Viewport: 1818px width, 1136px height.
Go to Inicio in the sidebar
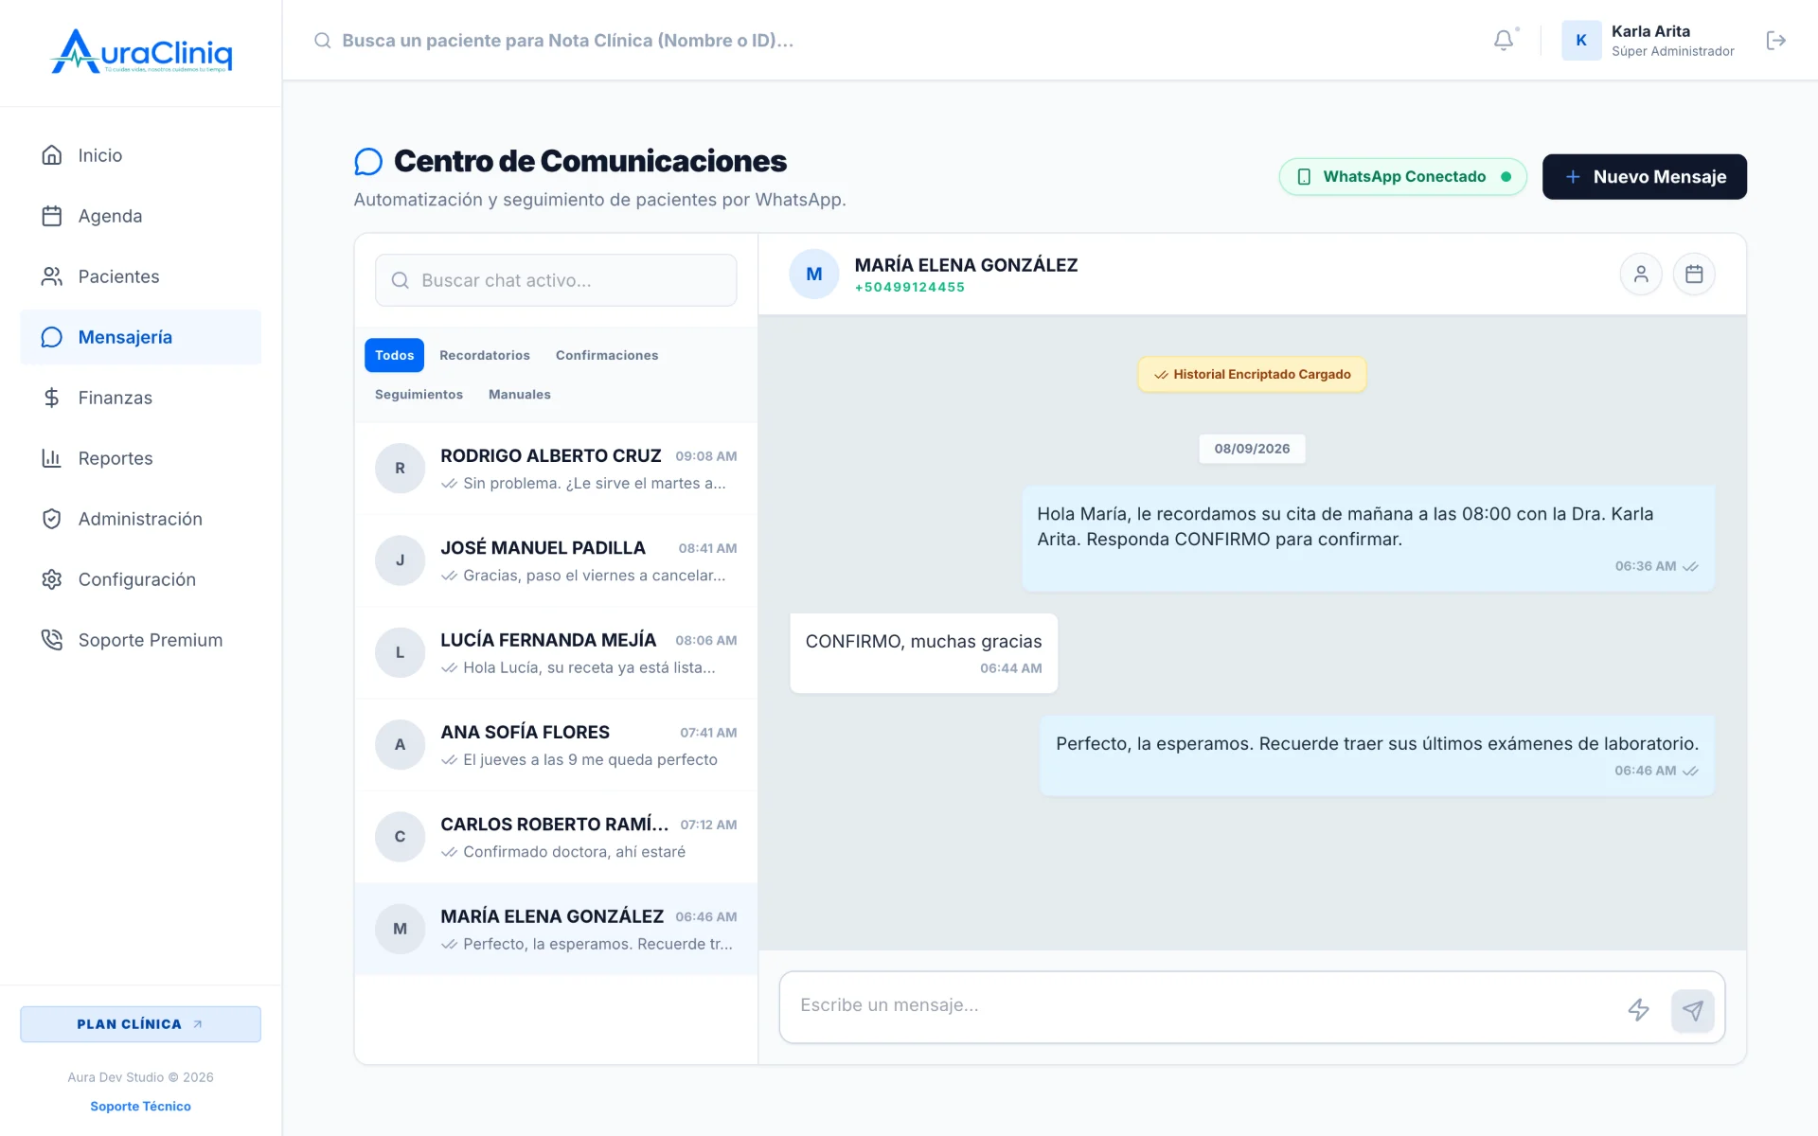coord(140,155)
